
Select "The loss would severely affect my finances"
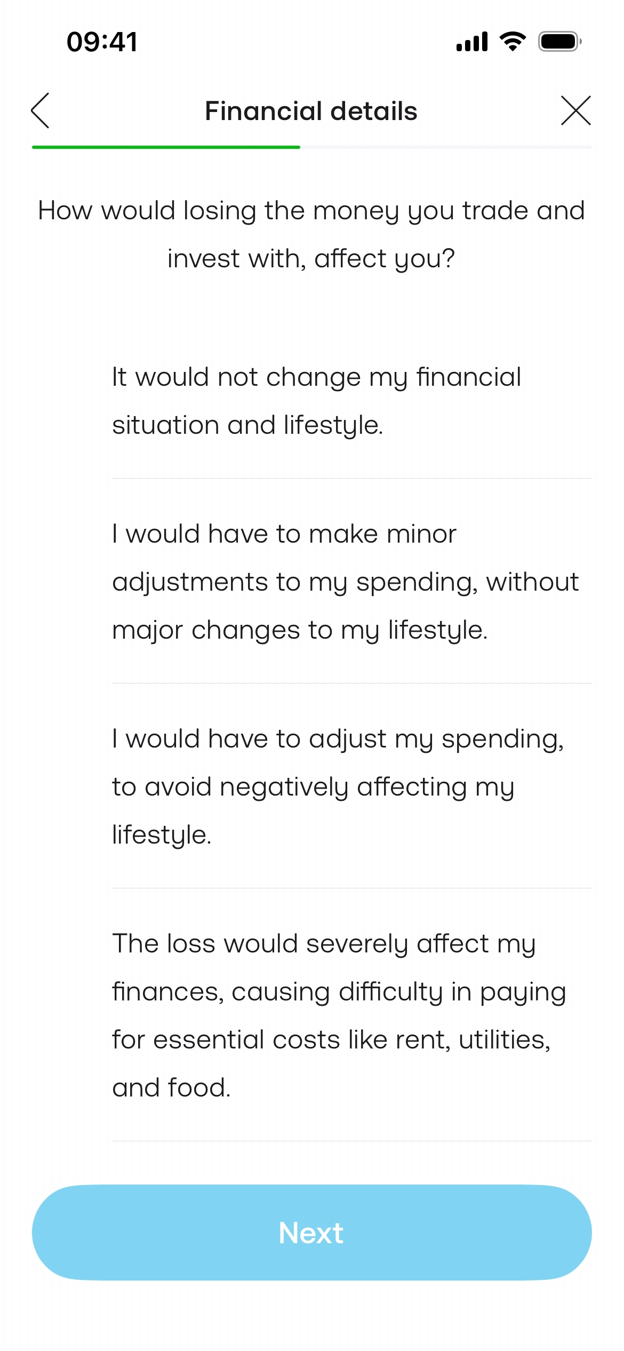[x=338, y=1015]
